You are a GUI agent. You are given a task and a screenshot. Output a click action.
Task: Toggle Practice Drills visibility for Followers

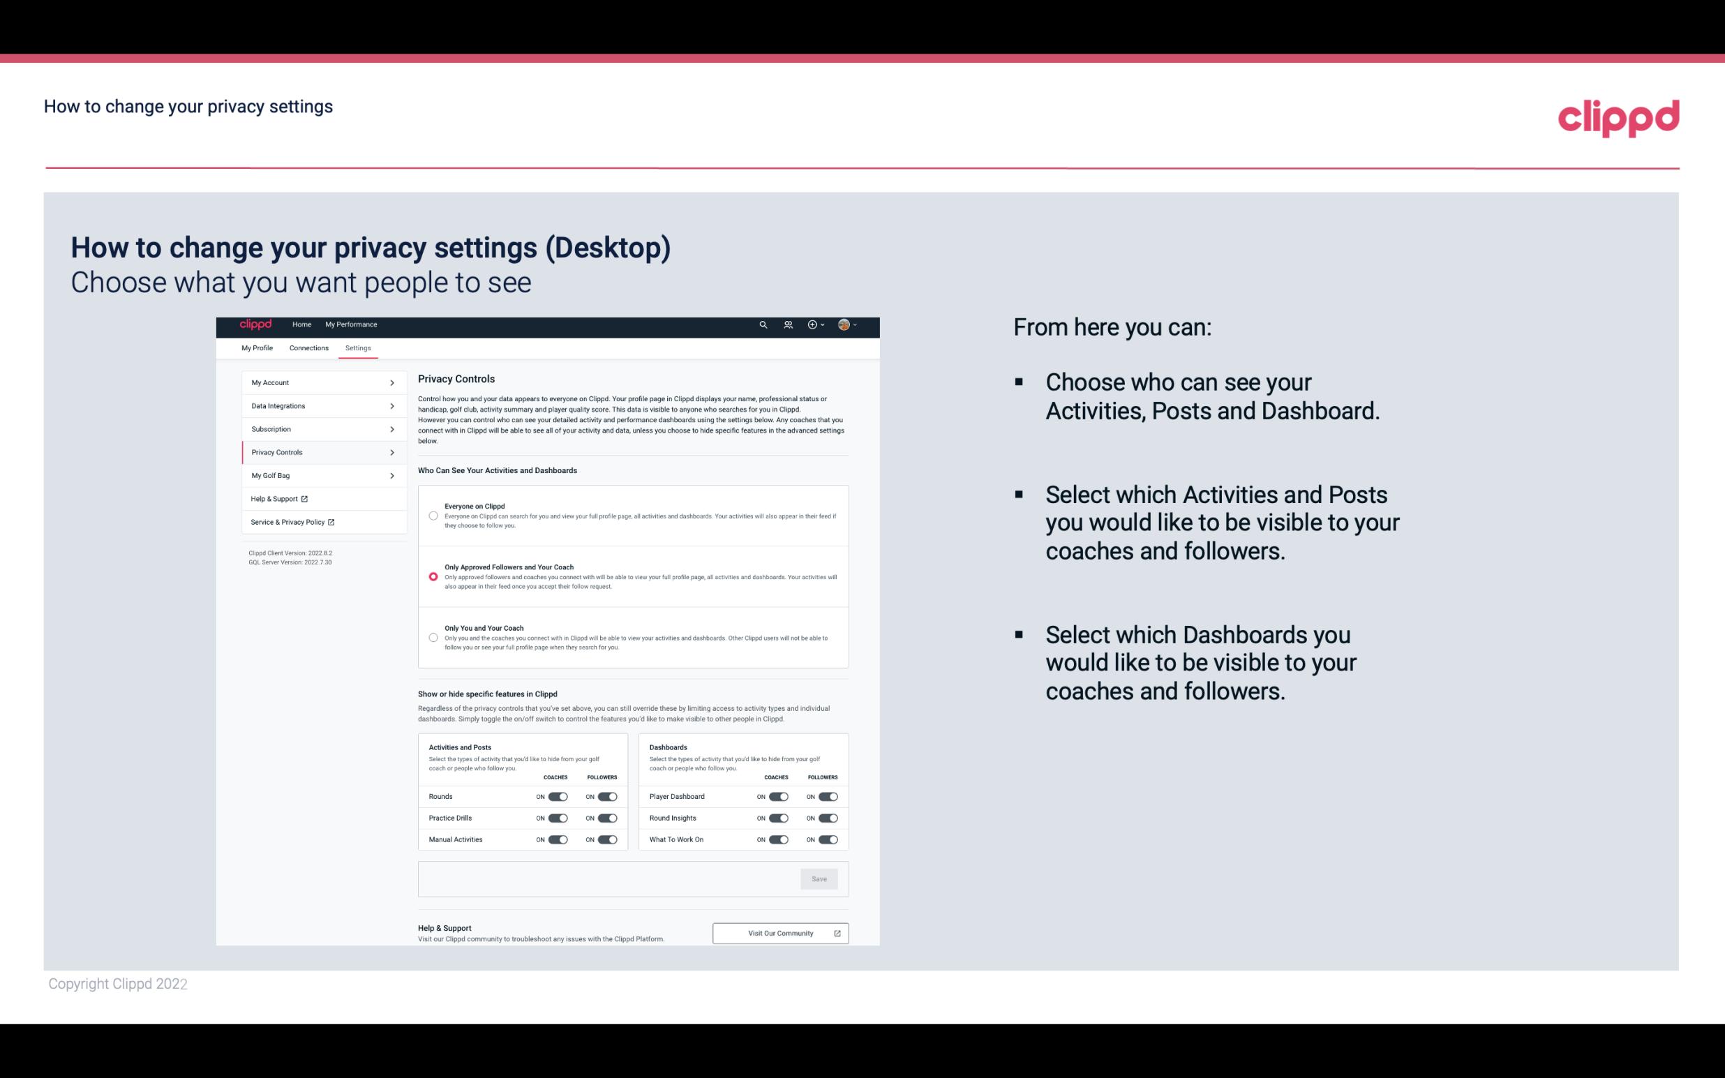pos(607,818)
